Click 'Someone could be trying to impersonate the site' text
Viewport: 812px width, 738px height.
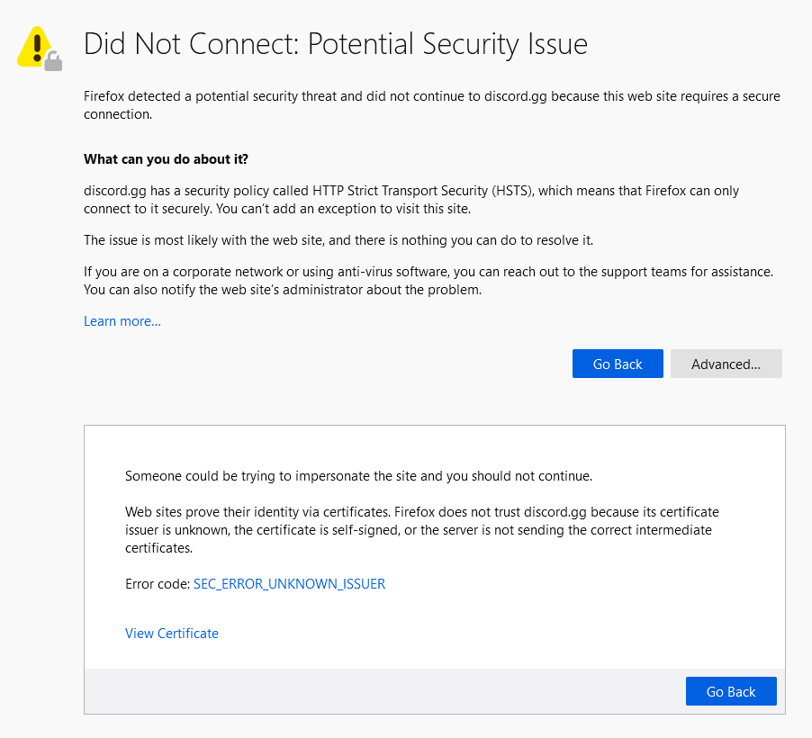coord(358,476)
